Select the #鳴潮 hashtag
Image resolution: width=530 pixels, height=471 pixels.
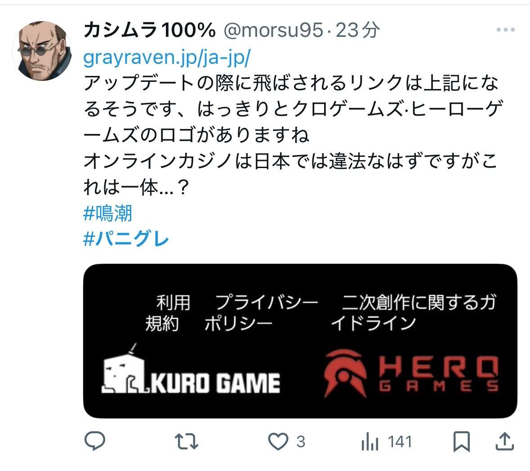click(x=107, y=213)
